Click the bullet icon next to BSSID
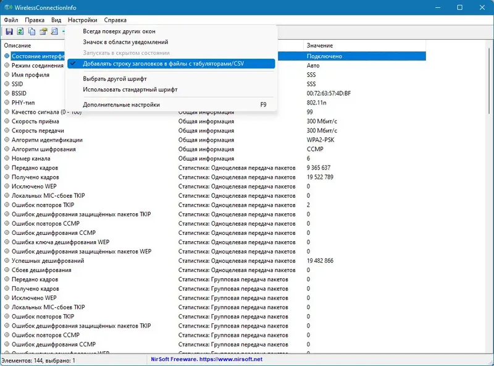Image resolution: width=494 pixels, height=366 pixels. pyautogui.click(x=7, y=93)
